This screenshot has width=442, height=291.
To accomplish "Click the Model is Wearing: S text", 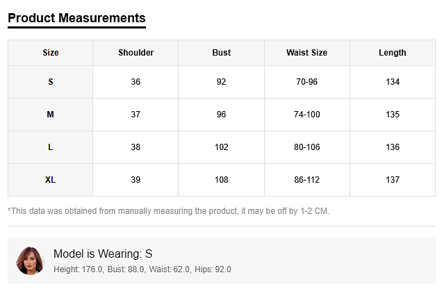I will point(103,253).
